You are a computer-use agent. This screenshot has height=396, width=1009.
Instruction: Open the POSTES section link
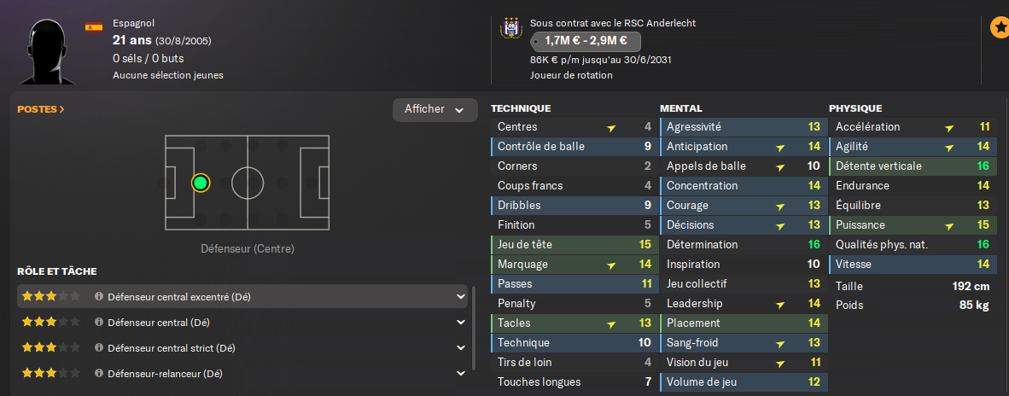tap(41, 109)
